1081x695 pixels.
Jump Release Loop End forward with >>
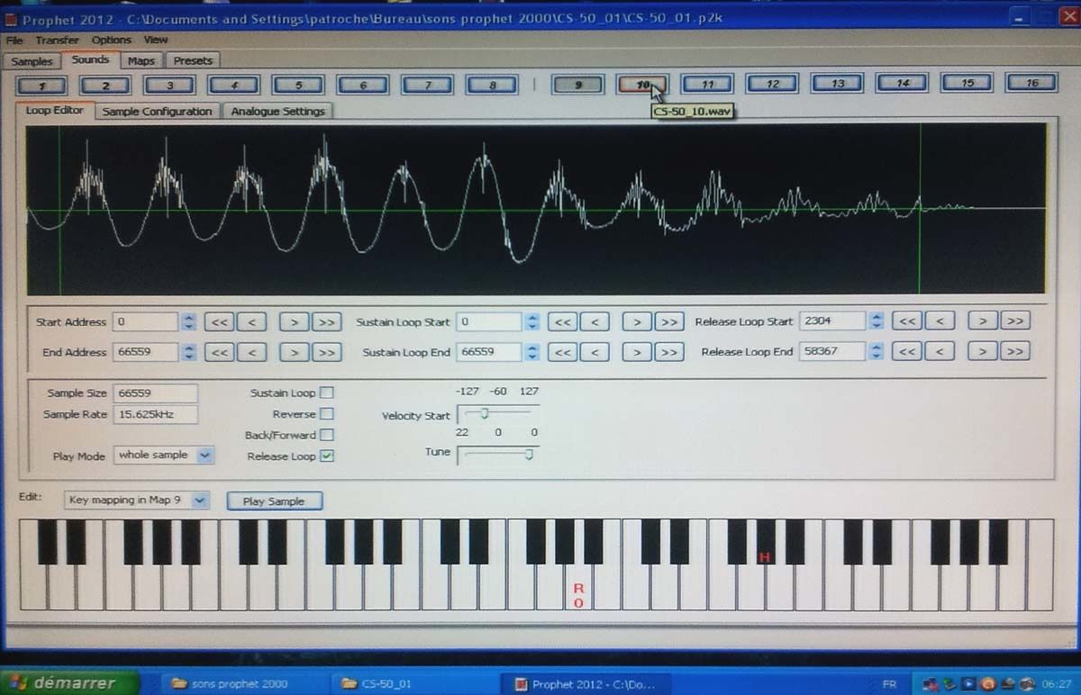pos(1014,351)
